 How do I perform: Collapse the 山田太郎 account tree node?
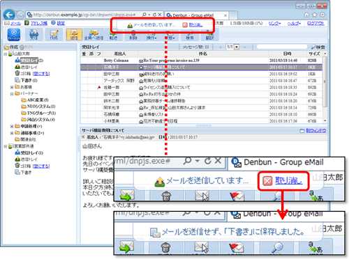6,54
